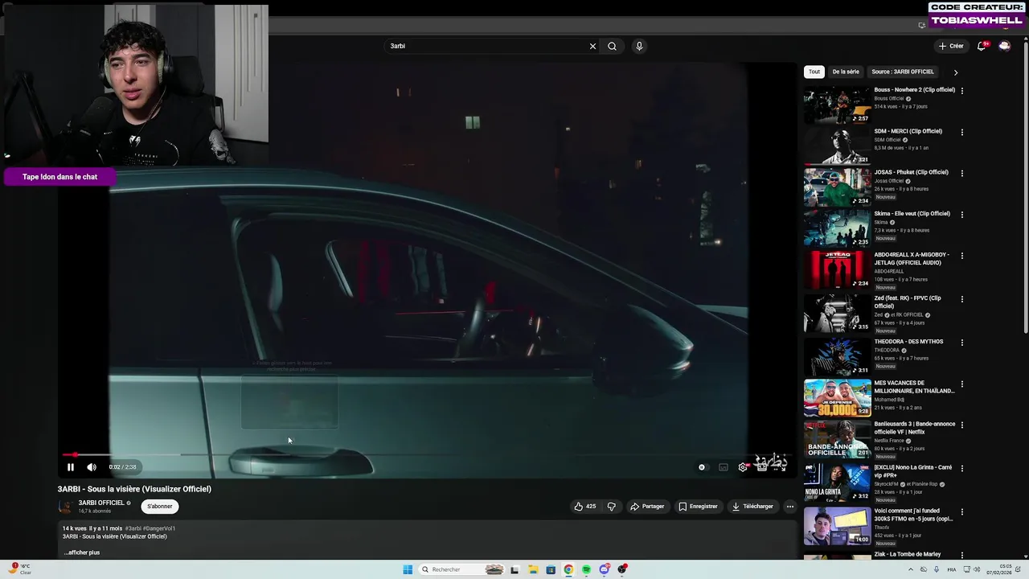Mute the video with the speaker icon

pos(92,467)
